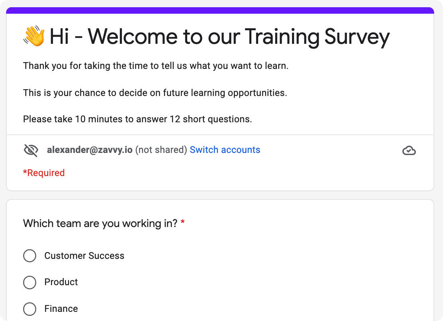Click the 'Which team are you working in?' question

click(100, 223)
